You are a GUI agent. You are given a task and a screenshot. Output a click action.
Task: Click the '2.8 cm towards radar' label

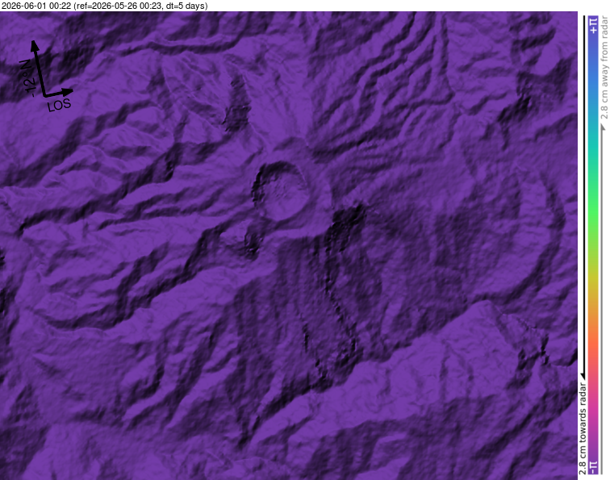[x=583, y=428]
